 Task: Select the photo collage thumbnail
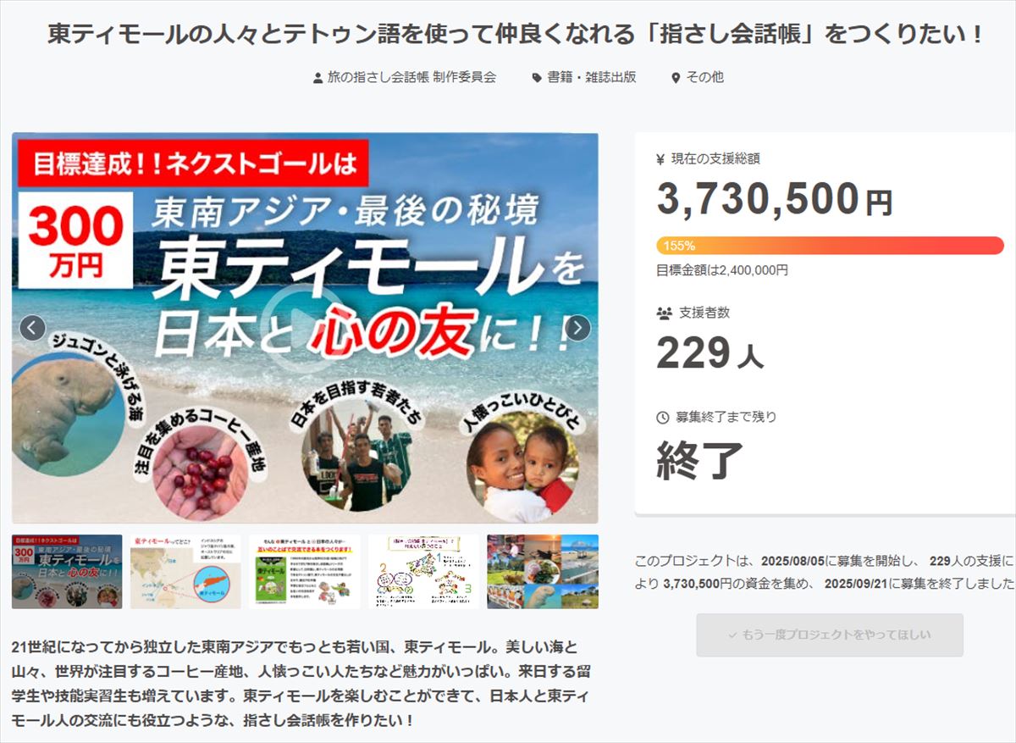543,571
